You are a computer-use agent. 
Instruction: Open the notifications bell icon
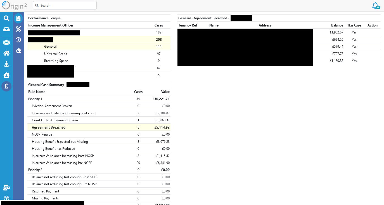(x=375, y=6)
